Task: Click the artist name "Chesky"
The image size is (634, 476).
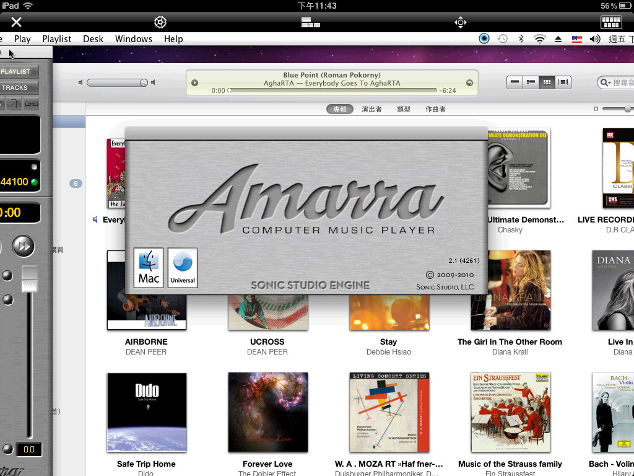Action: point(510,230)
